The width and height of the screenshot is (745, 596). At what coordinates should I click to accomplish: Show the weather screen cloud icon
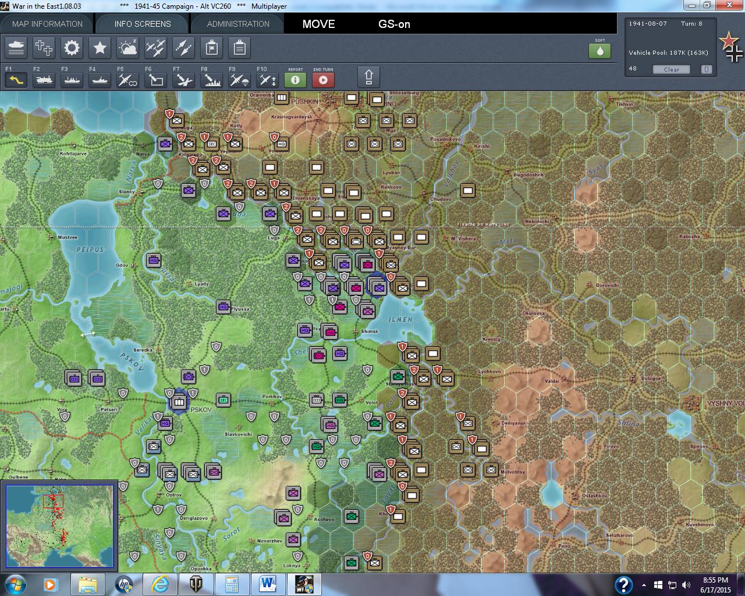click(x=127, y=48)
